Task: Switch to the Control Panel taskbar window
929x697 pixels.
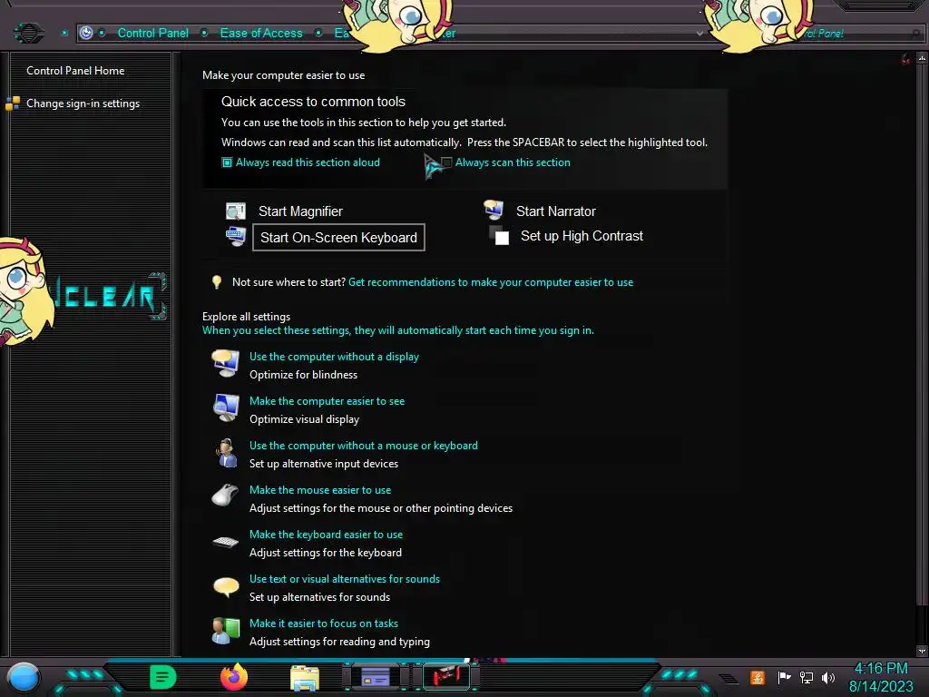Action: (x=376, y=677)
